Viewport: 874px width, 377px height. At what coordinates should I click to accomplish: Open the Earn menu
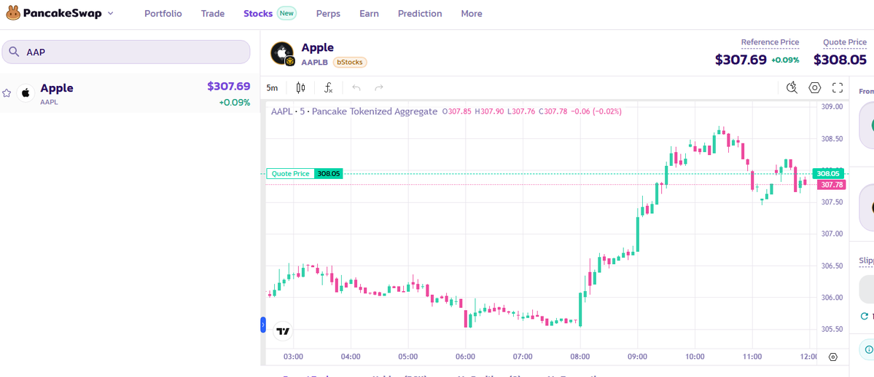369,13
